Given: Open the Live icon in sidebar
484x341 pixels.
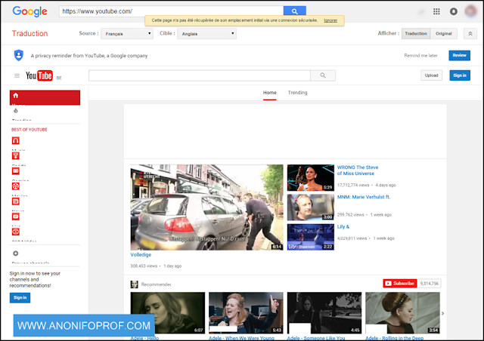Looking at the screenshot, I should [16, 217].
